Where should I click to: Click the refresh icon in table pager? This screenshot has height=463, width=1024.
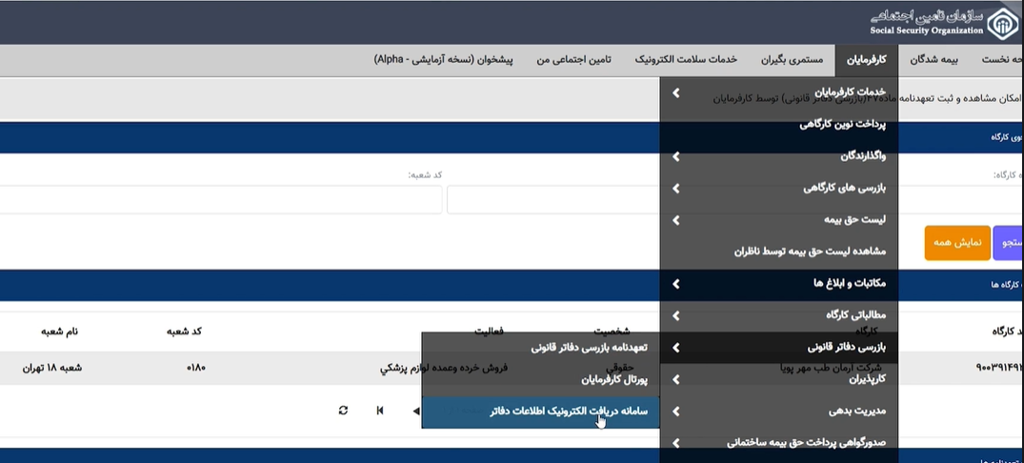click(x=344, y=410)
